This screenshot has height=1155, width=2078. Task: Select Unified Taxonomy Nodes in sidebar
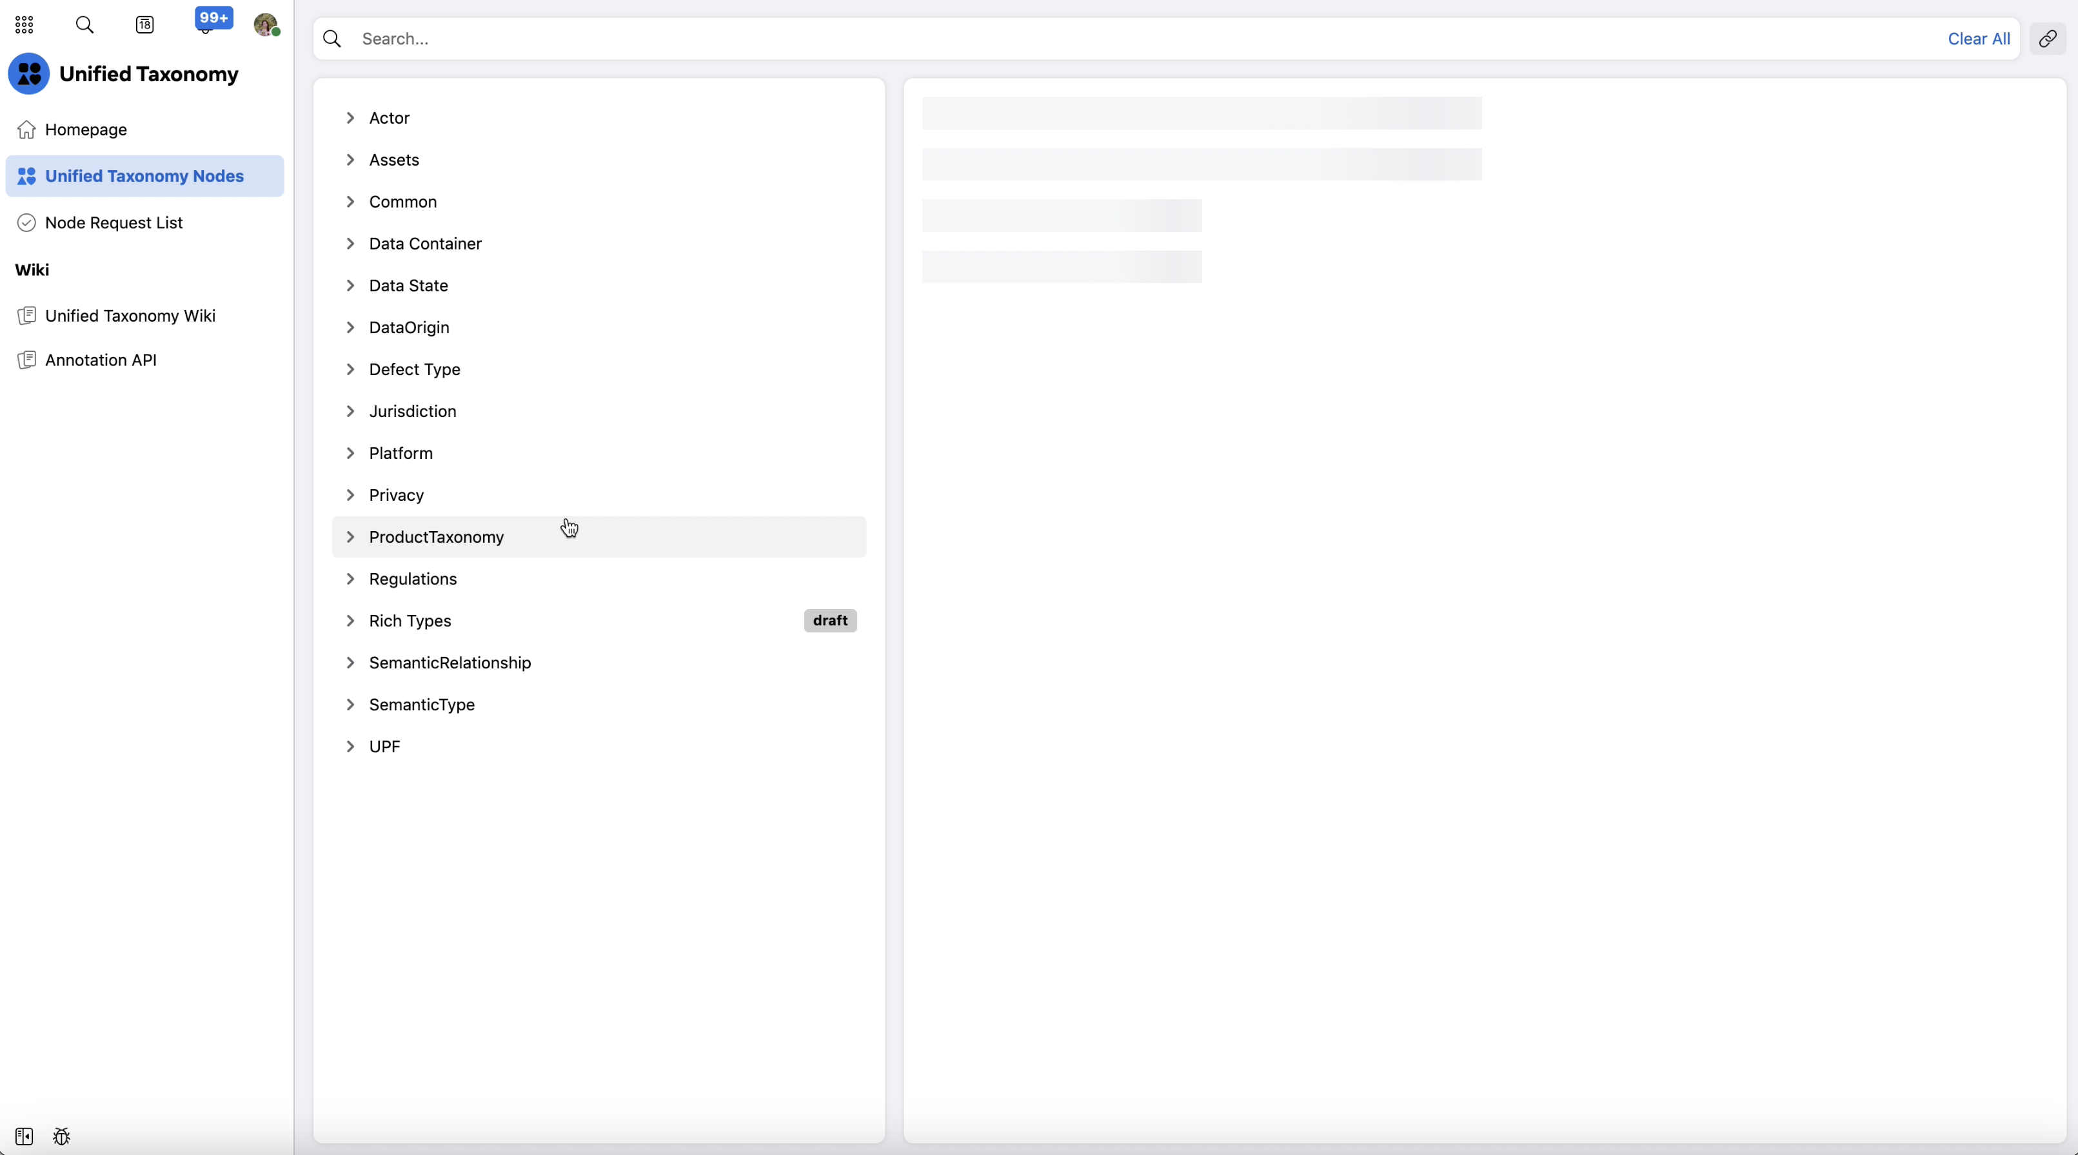145,176
